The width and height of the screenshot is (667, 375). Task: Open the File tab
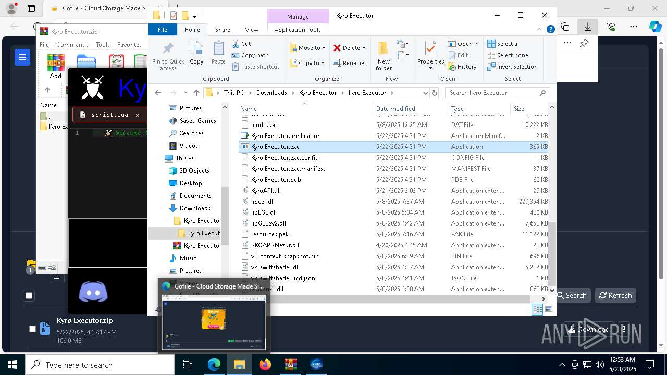coord(163,30)
